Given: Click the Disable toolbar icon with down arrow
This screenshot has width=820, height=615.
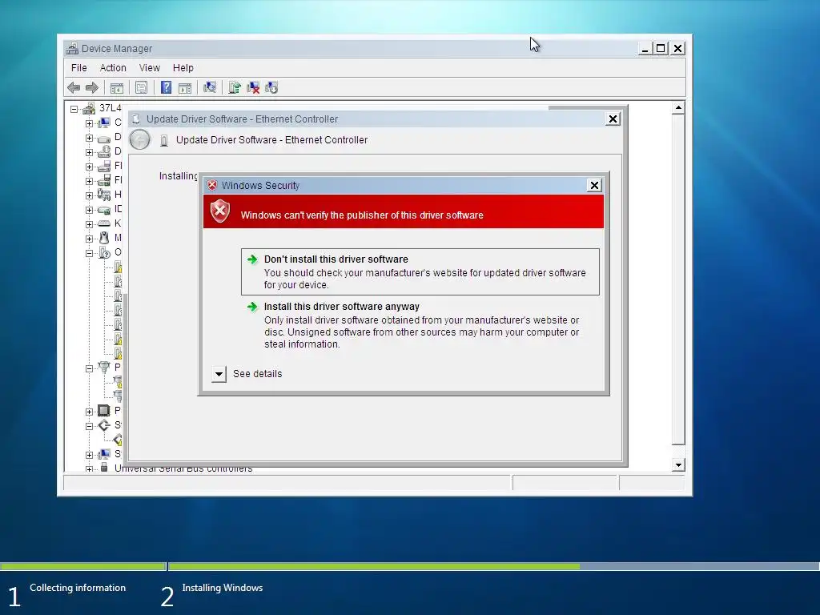Looking at the screenshot, I should click(271, 87).
